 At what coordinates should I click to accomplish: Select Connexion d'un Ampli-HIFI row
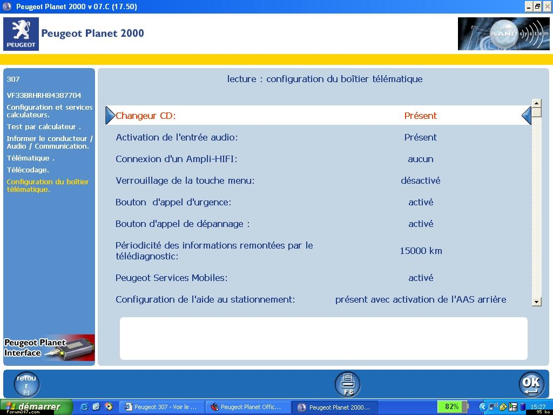click(318, 159)
